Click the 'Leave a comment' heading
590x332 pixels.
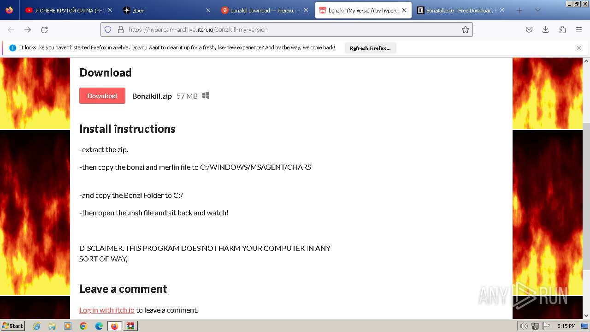[123, 289]
